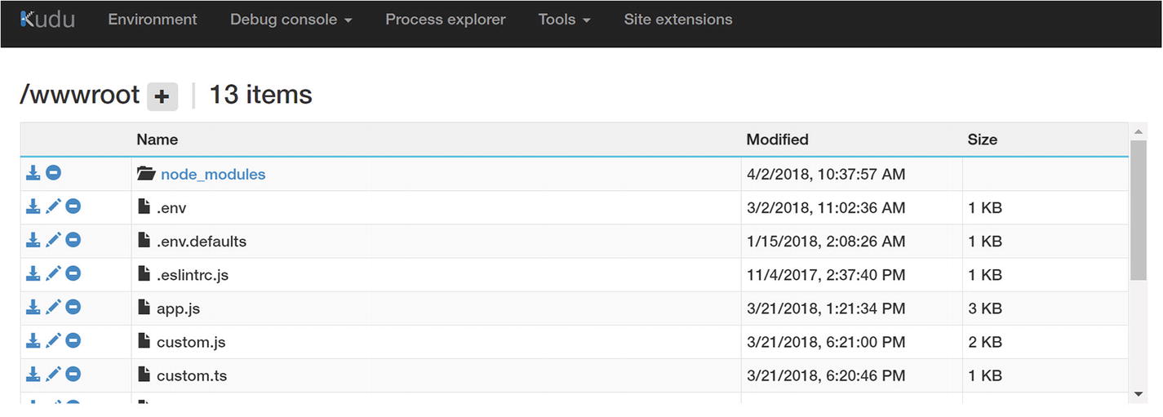Image resolution: width=1163 pixels, height=417 pixels.
Task: Delete the .env file
Action: coord(73,207)
